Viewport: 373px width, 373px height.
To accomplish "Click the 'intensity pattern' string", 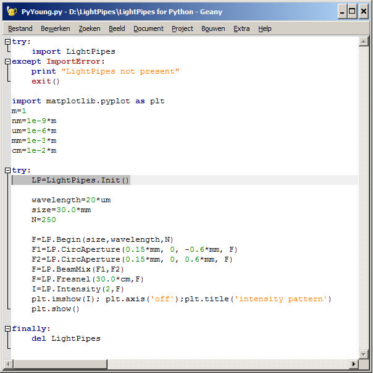I will coord(281,299).
